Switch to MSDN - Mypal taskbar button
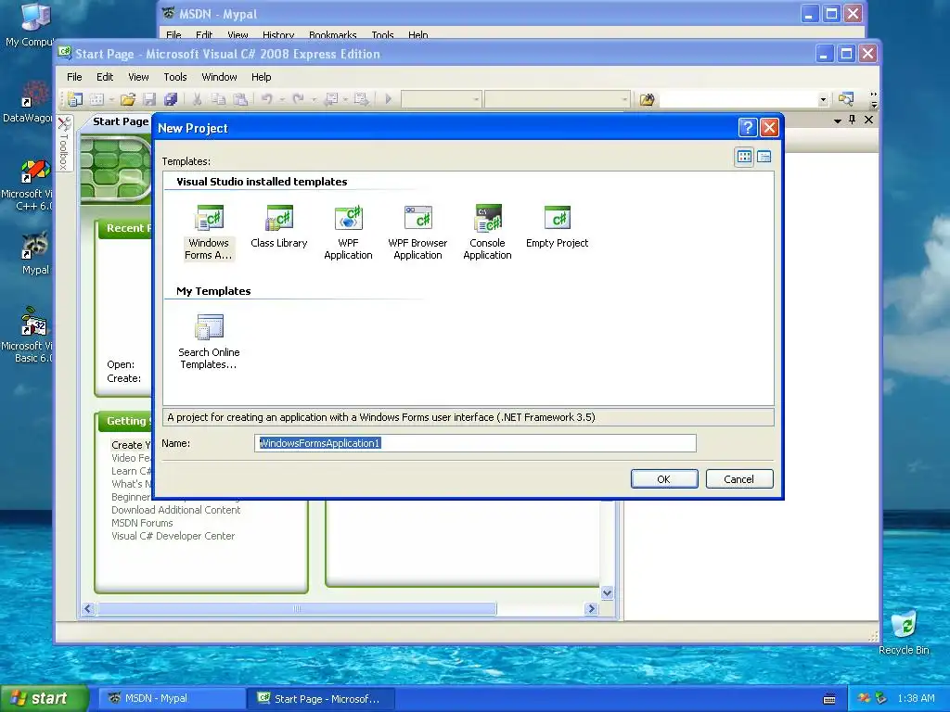The width and height of the screenshot is (950, 712). pyautogui.click(x=173, y=698)
